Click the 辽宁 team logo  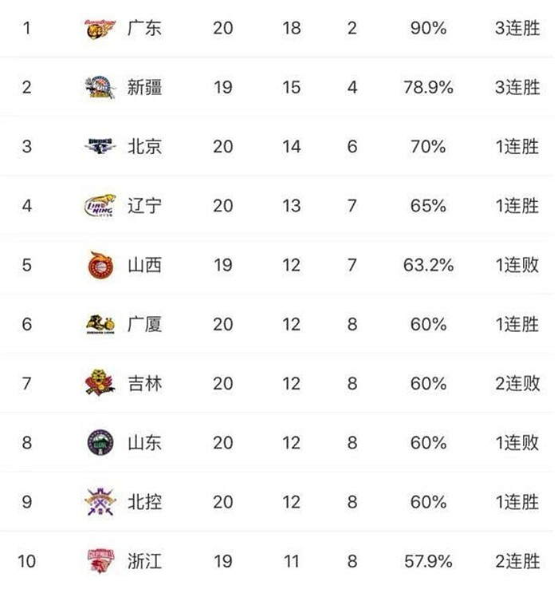pyautogui.click(x=101, y=205)
